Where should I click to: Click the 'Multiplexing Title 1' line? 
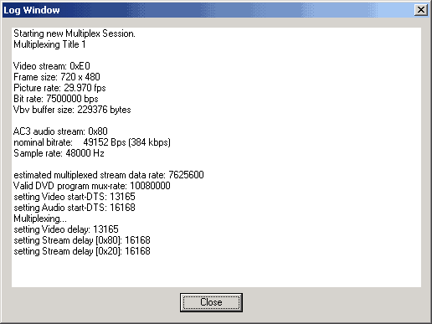click(x=49, y=44)
